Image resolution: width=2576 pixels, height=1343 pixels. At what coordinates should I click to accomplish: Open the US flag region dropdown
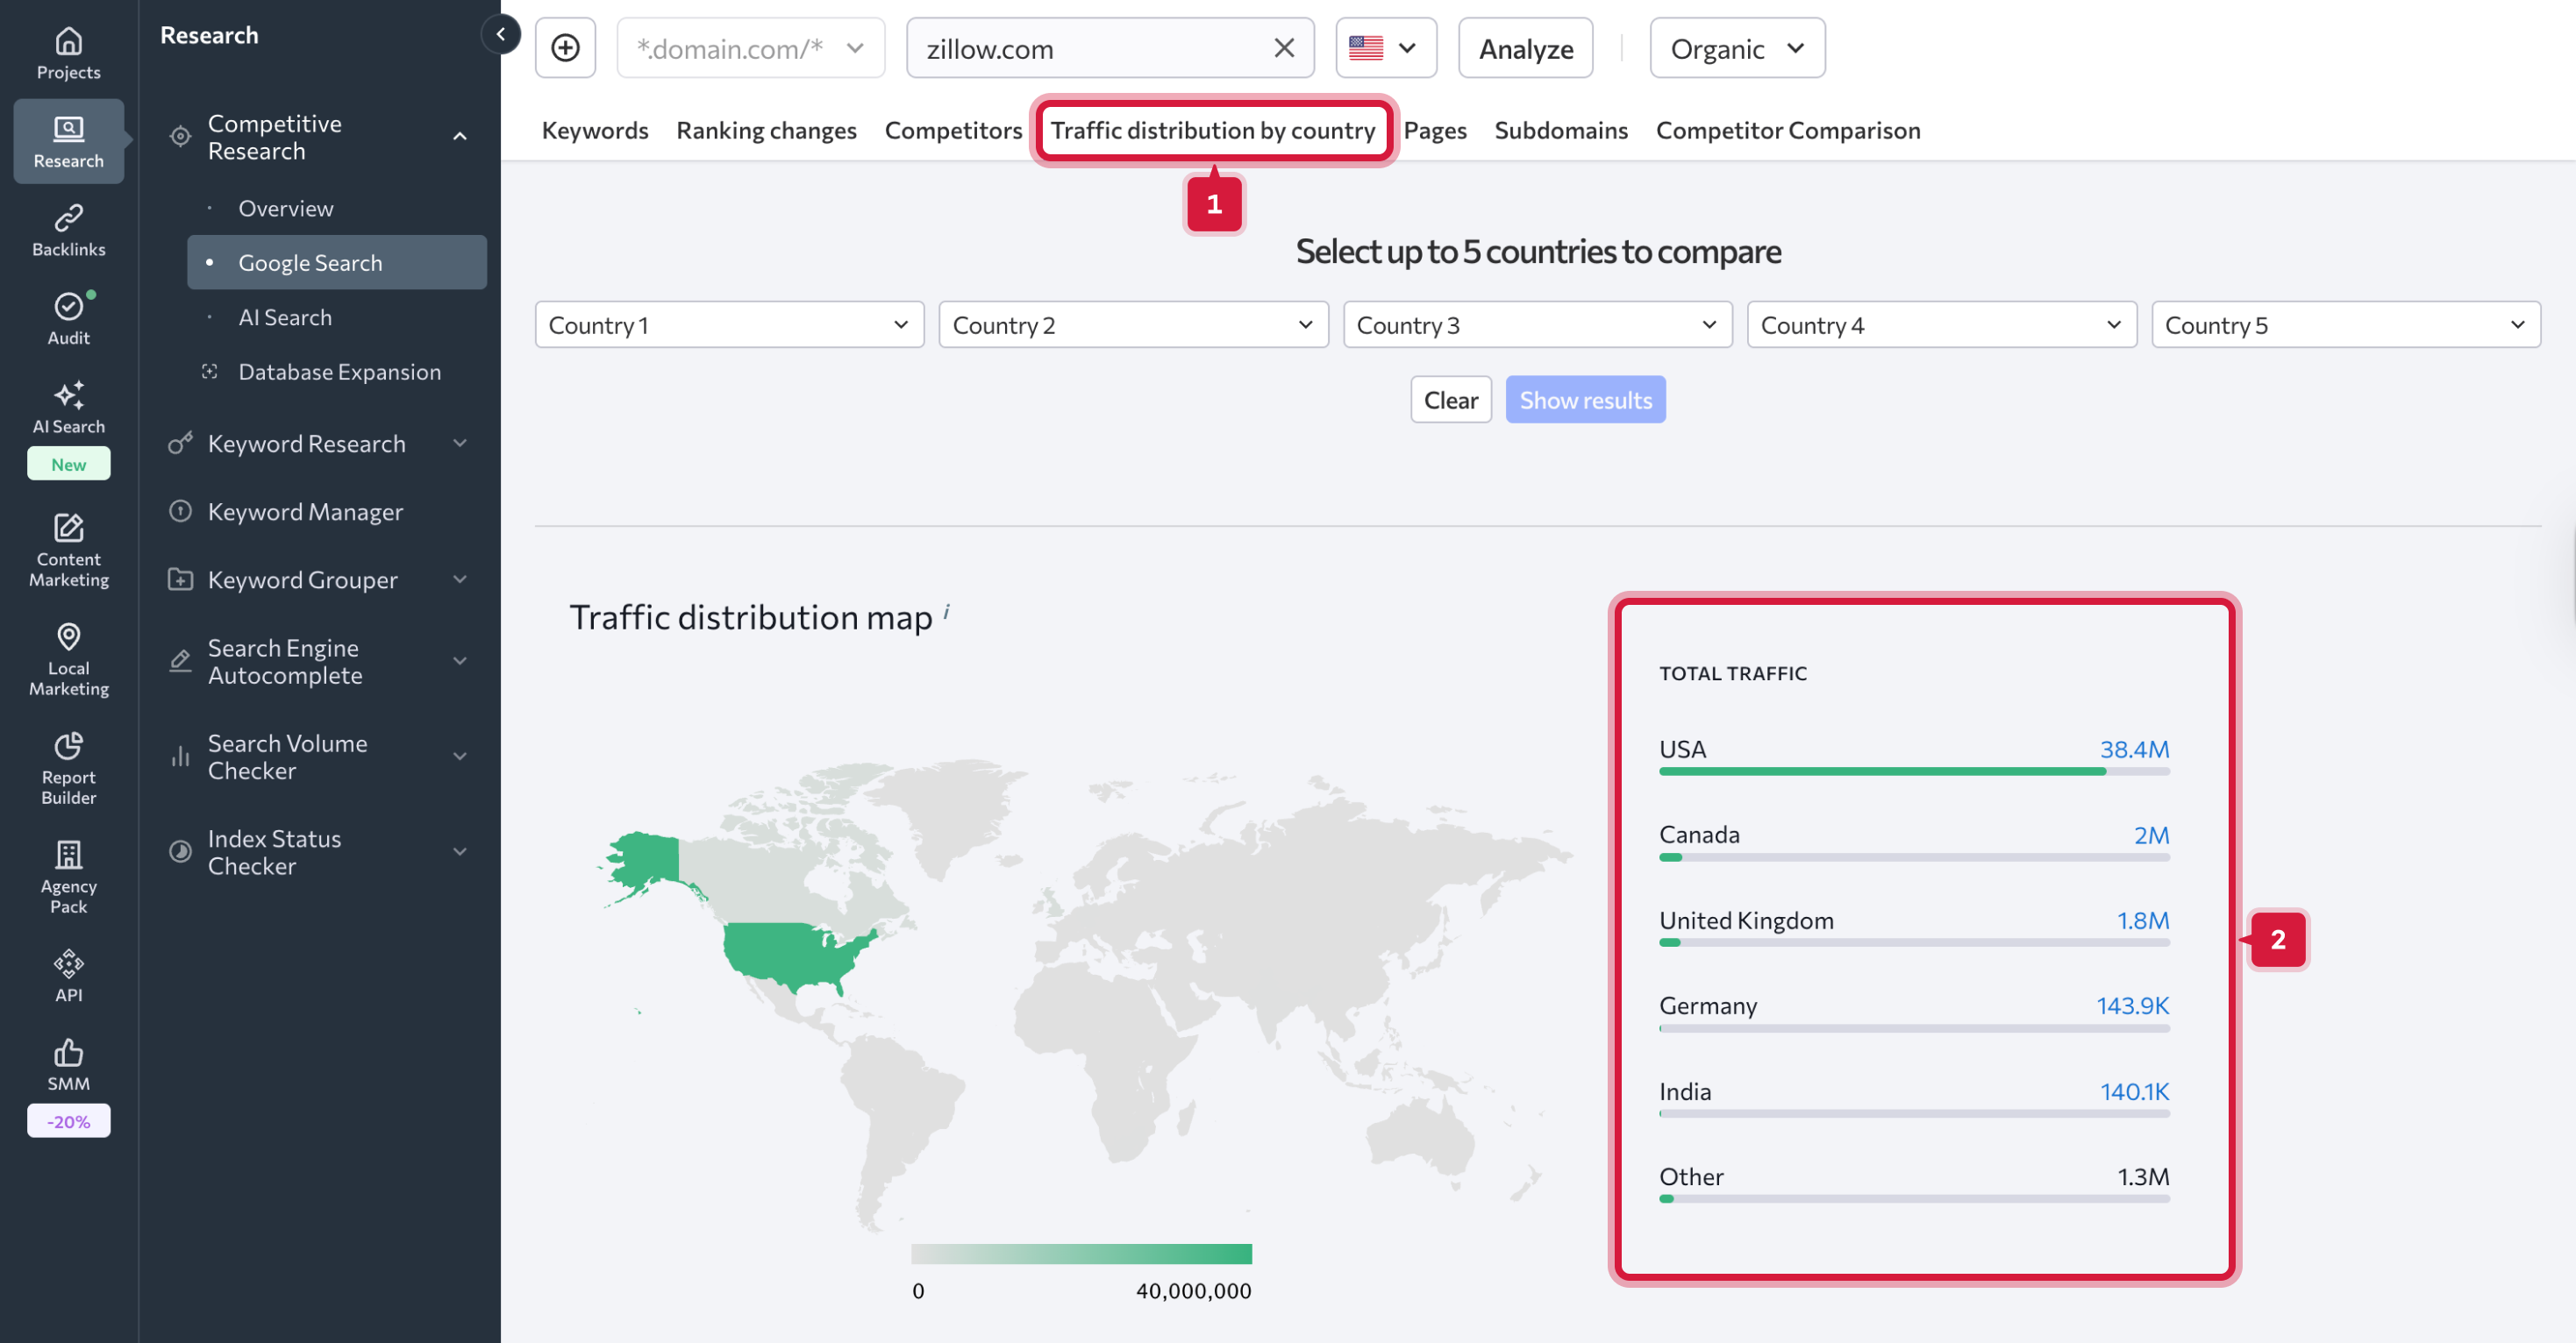coord(1385,48)
